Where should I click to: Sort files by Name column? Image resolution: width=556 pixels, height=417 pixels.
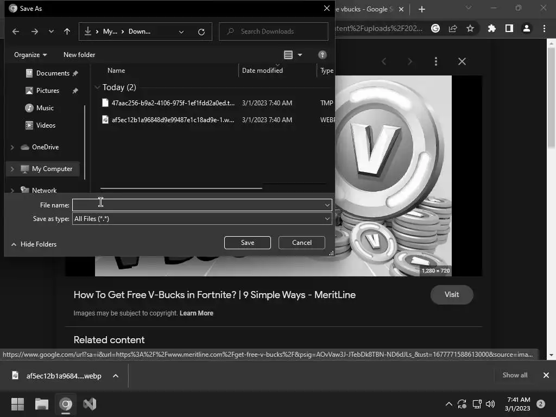[116, 71]
